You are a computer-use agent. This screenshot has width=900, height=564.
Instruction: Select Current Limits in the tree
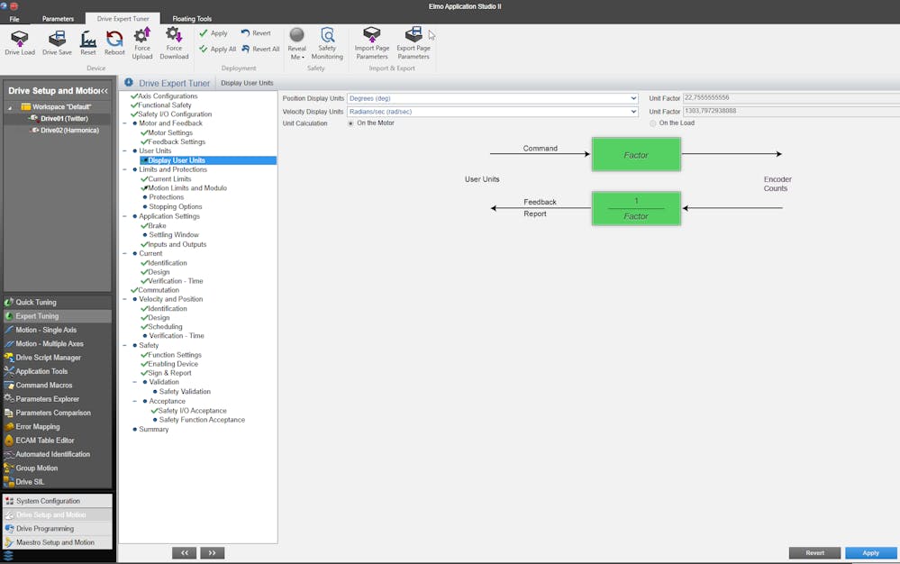(x=170, y=179)
